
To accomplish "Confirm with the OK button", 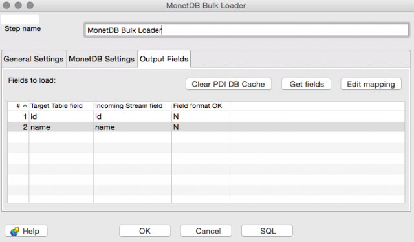I will (145, 231).
